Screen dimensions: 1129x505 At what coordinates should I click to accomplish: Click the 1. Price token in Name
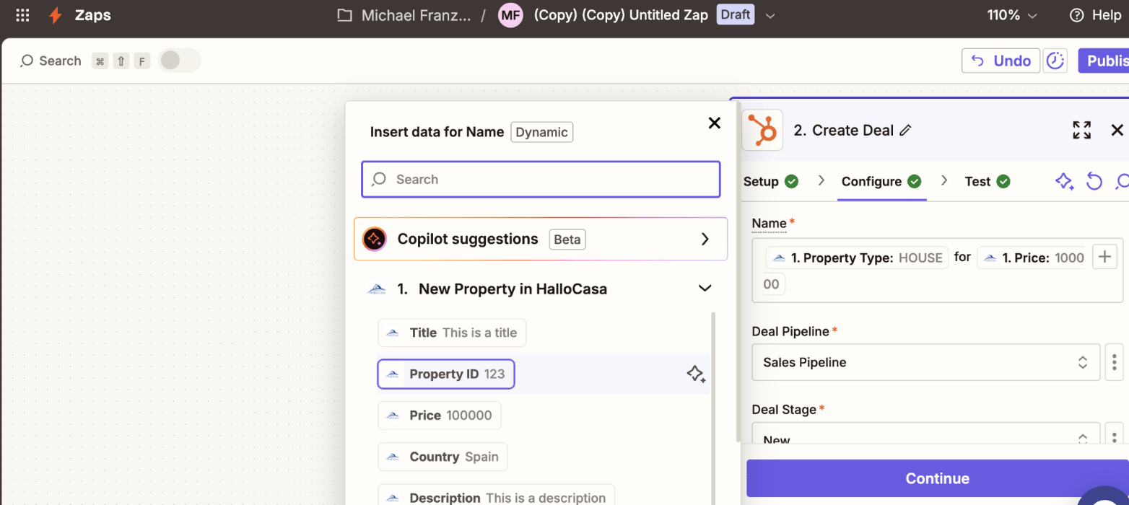[x=1032, y=258]
